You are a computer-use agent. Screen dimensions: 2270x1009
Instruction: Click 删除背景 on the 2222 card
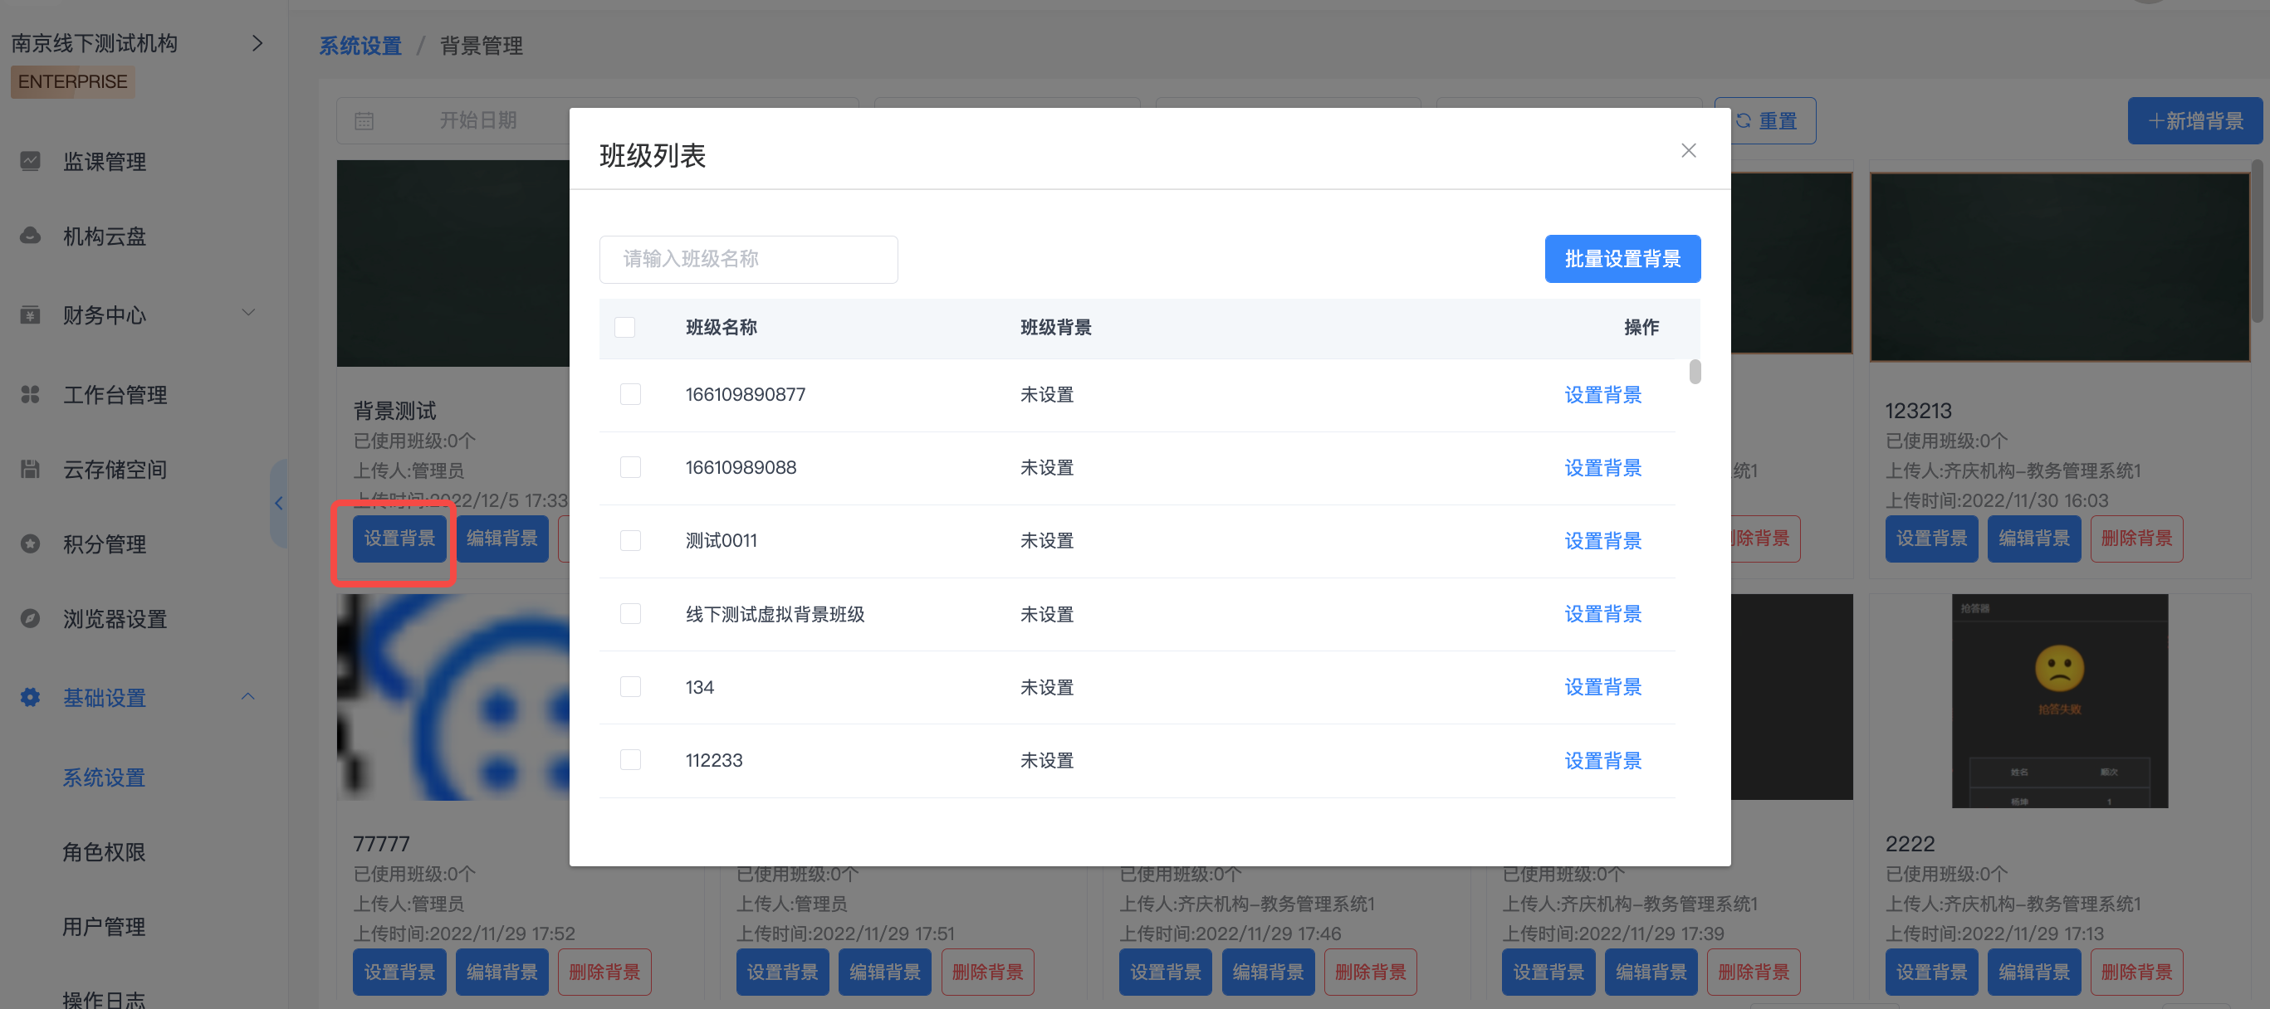(2135, 971)
